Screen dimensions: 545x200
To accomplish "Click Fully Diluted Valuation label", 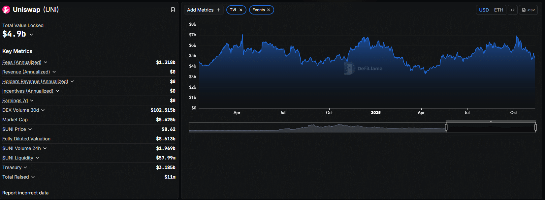I will 26,139.
